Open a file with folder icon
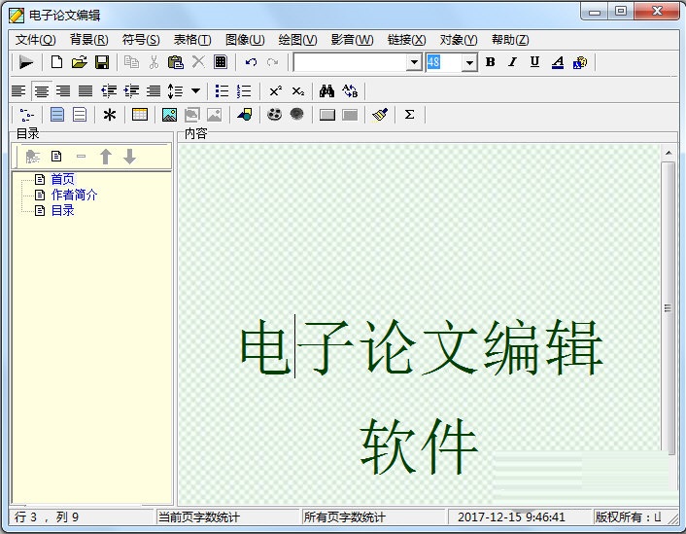Screen dimensions: 686x534 click(79, 62)
